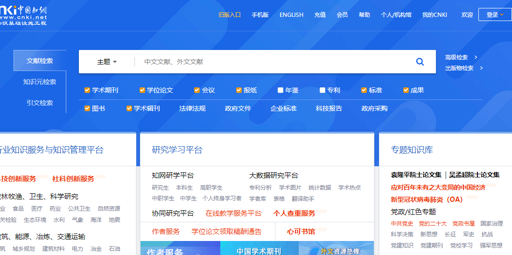Viewport: 512px width, 255px height.
Task: Open 个人查重服务 link
Action: click(x=294, y=213)
